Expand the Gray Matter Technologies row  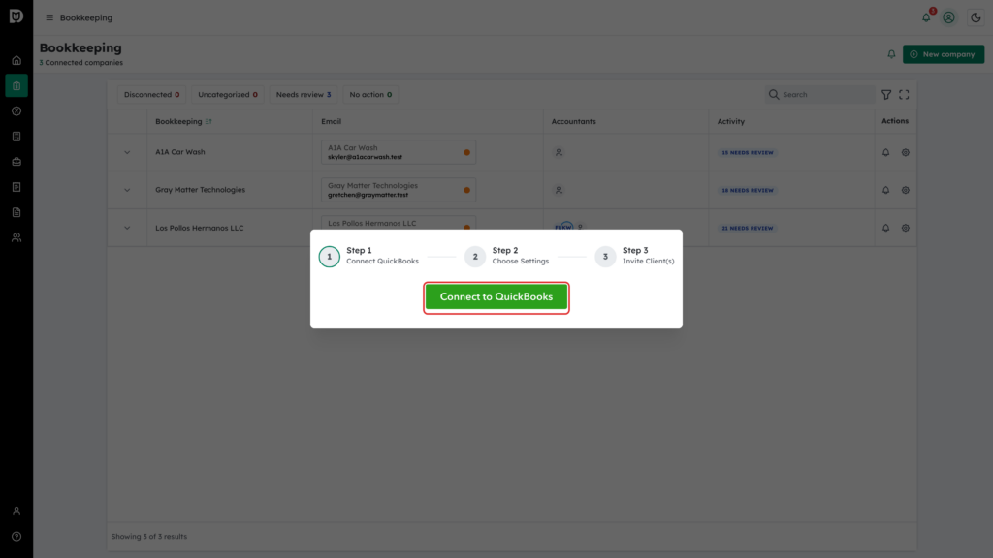point(127,191)
